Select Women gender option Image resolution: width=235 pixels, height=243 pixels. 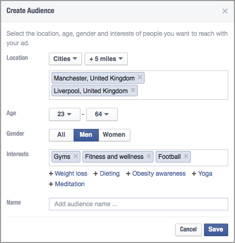114,135
